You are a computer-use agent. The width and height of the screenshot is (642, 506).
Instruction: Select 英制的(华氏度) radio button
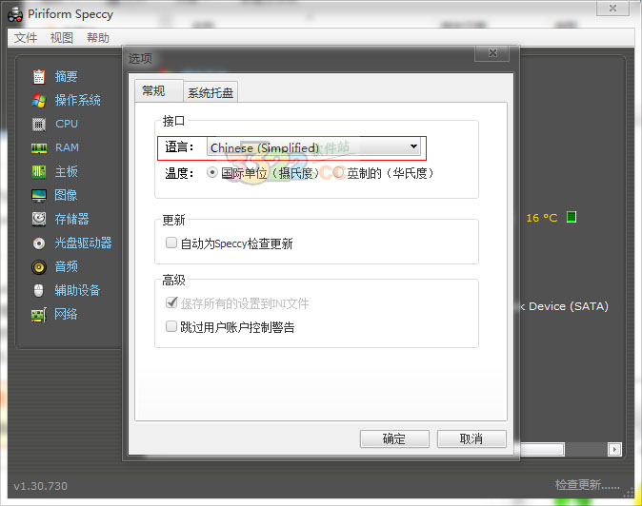coord(338,173)
